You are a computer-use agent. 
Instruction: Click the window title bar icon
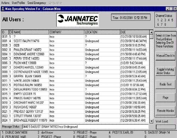pyautogui.click(x=3, y=9)
